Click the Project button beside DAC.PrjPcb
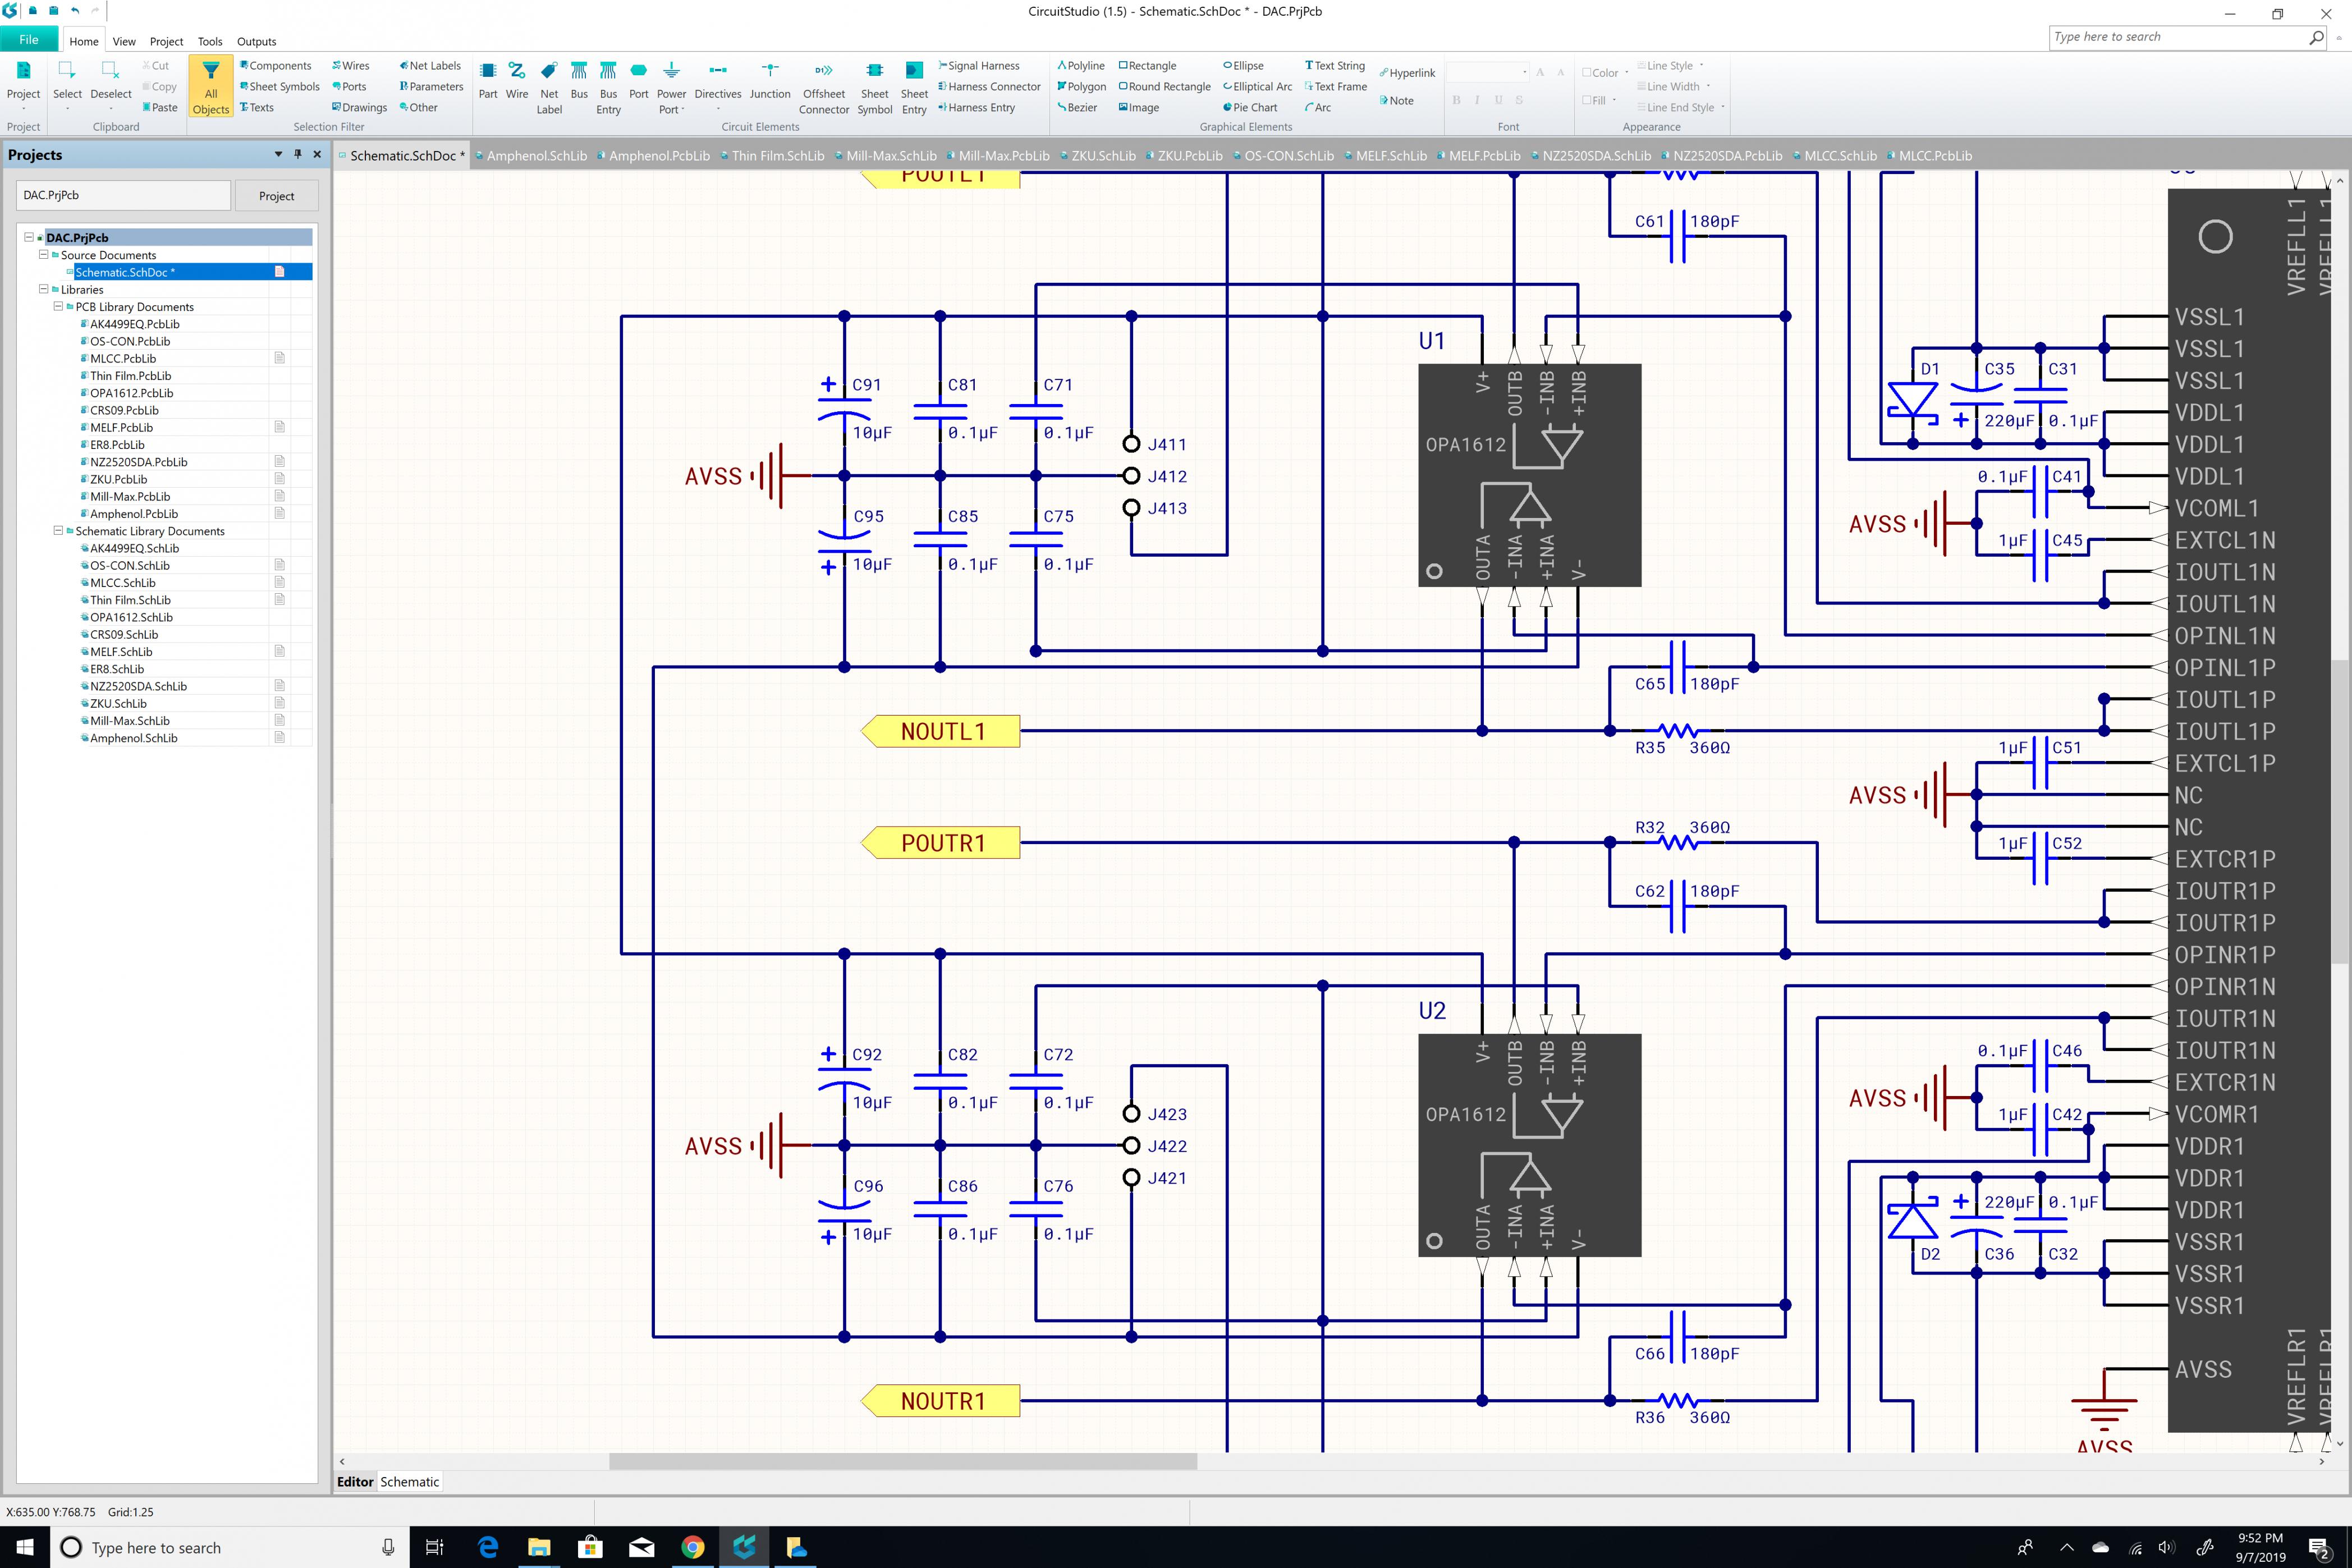Screen dimensions: 2352x1568 (x=276, y=196)
